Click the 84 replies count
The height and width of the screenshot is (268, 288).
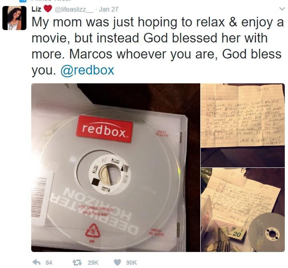(49, 263)
